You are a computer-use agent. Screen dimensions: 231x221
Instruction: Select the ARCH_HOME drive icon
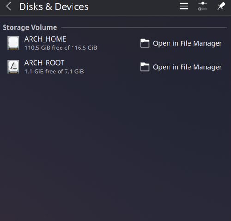click(13, 43)
